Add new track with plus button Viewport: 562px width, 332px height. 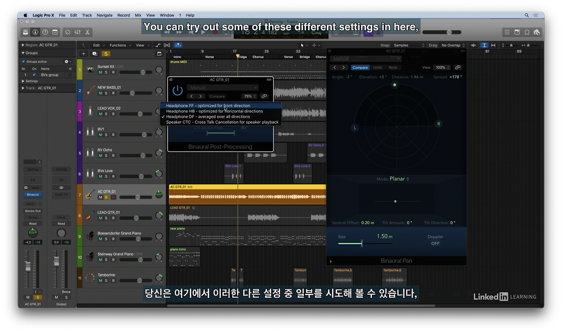point(83,54)
